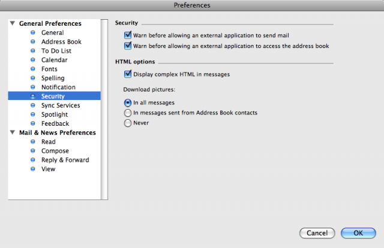Click the bullet icon beside To Do List
This screenshot has height=248, width=384.
point(33,51)
